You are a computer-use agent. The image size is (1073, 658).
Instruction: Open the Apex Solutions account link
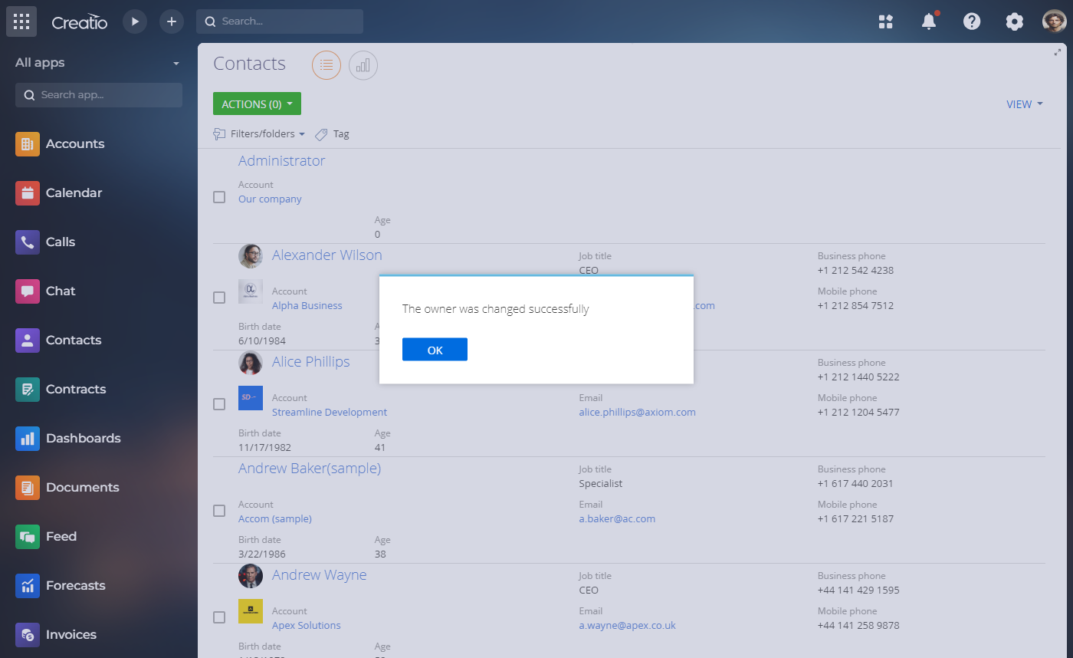[307, 626]
